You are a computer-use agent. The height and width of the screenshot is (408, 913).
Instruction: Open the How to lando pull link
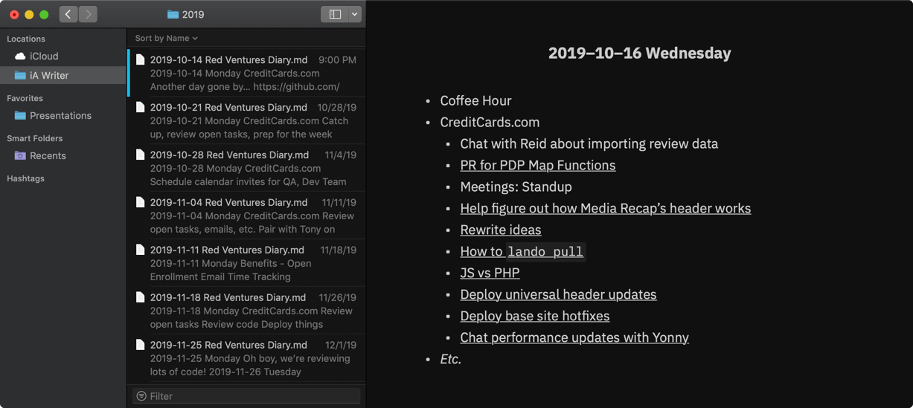pos(522,251)
